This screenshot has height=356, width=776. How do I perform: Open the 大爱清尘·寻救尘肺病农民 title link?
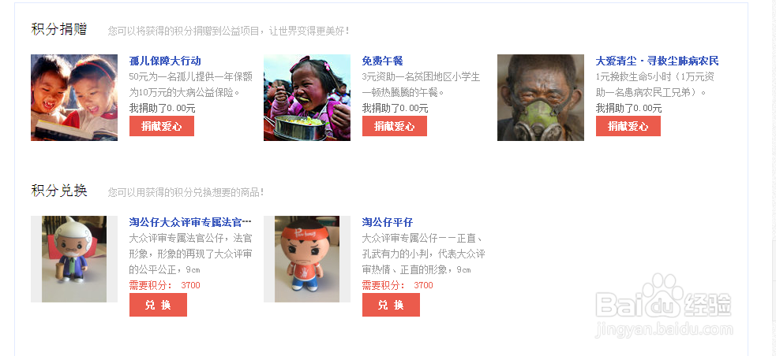[x=657, y=61]
